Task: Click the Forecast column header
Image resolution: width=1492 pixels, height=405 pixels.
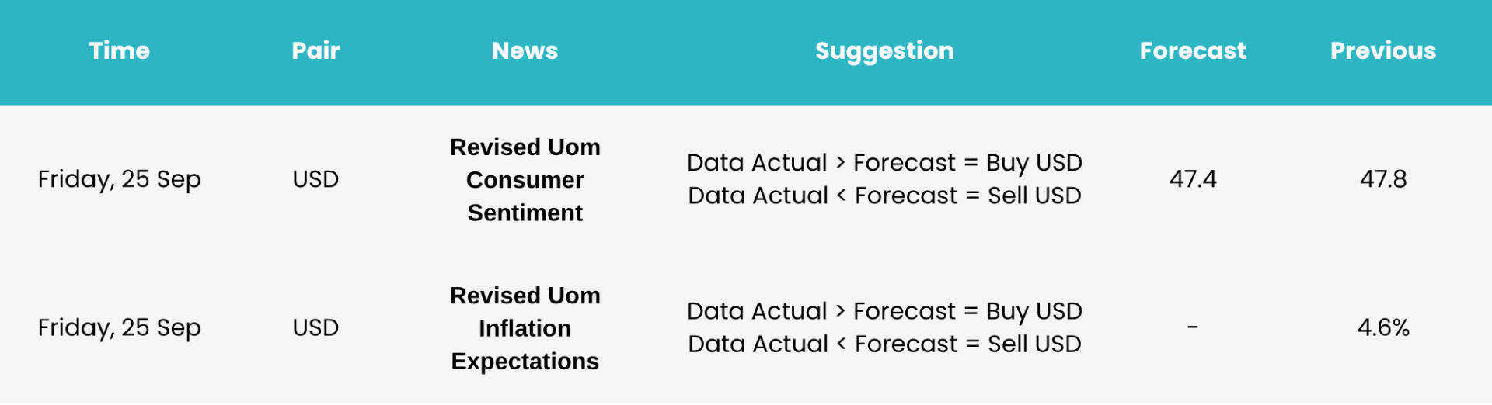Action: click(1193, 50)
